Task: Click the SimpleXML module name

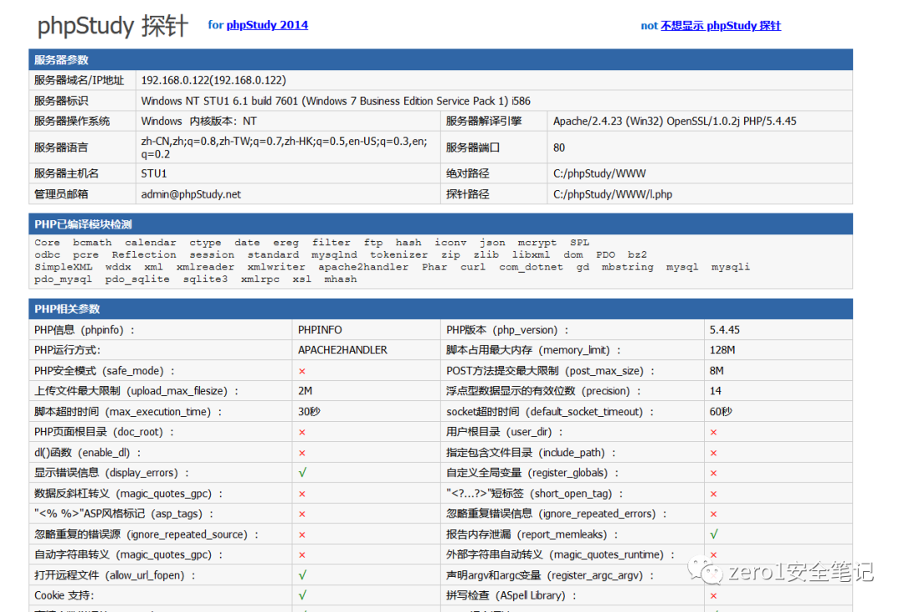Action: (x=64, y=267)
